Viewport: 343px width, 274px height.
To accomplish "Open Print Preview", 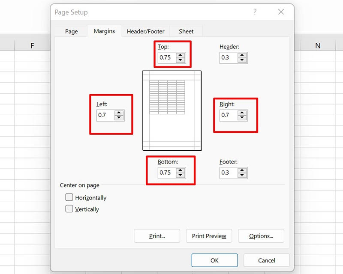I will [x=209, y=236].
